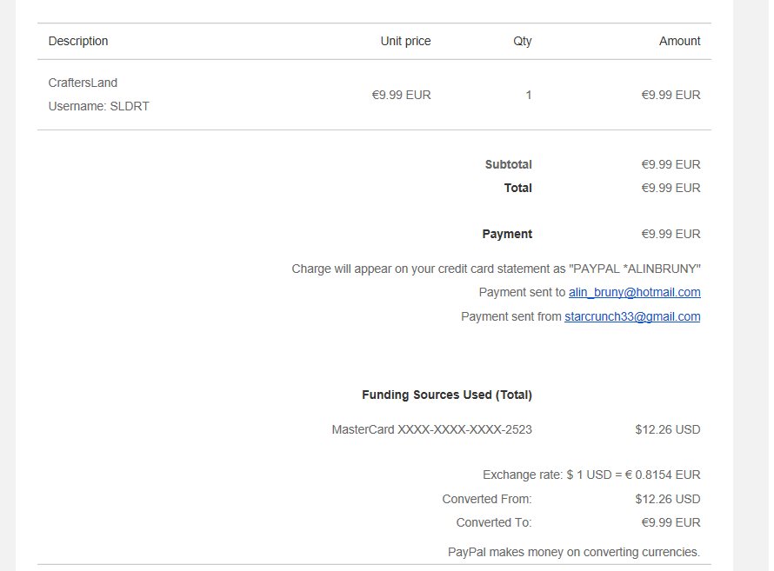The image size is (774, 571).
Task: Click the Unit price column header
Action: (x=405, y=42)
